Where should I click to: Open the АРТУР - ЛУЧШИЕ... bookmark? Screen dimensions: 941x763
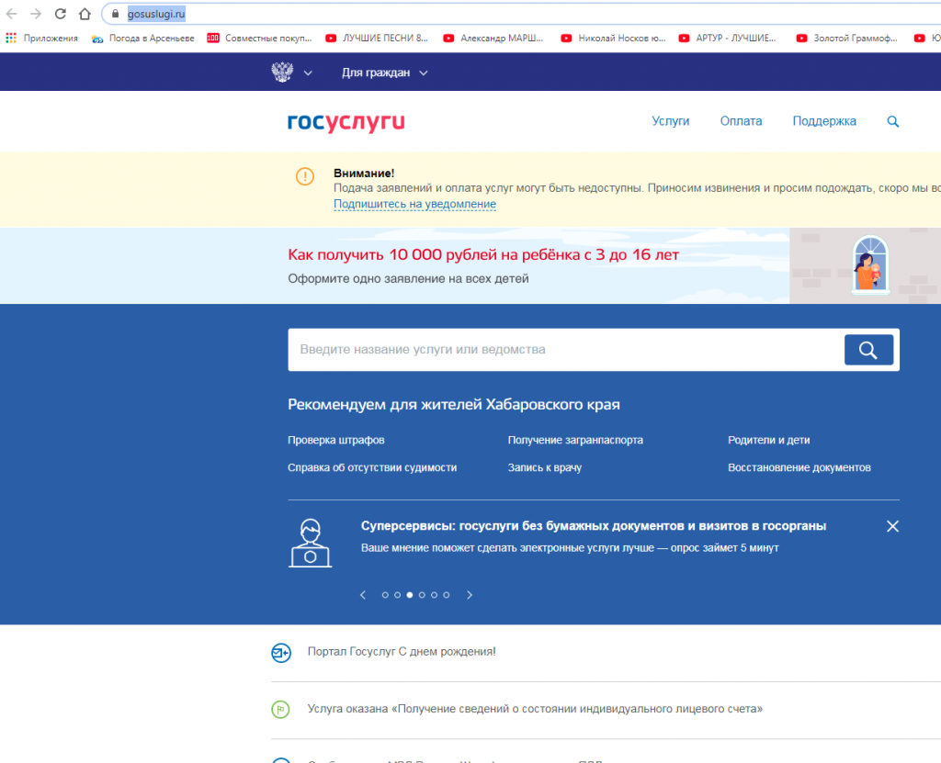pos(727,38)
